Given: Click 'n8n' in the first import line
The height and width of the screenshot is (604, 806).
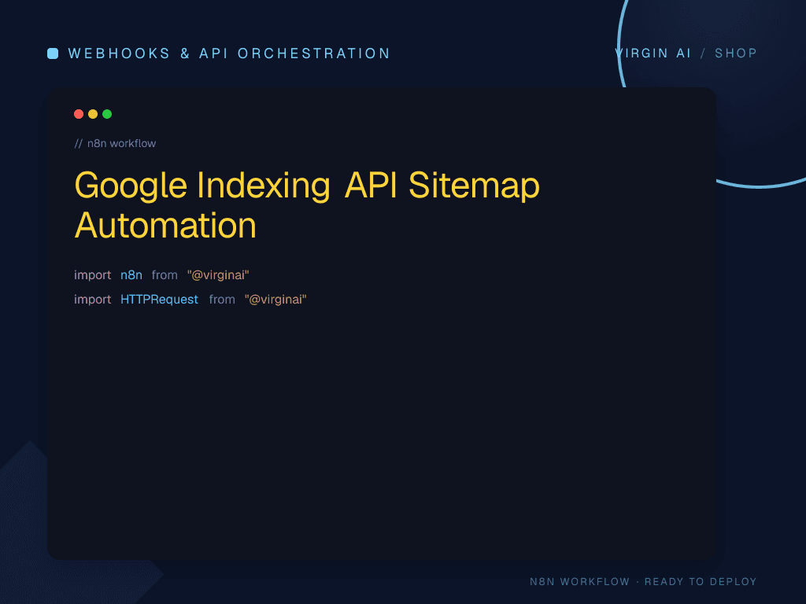Looking at the screenshot, I should pyautogui.click(x=131, y=275).
